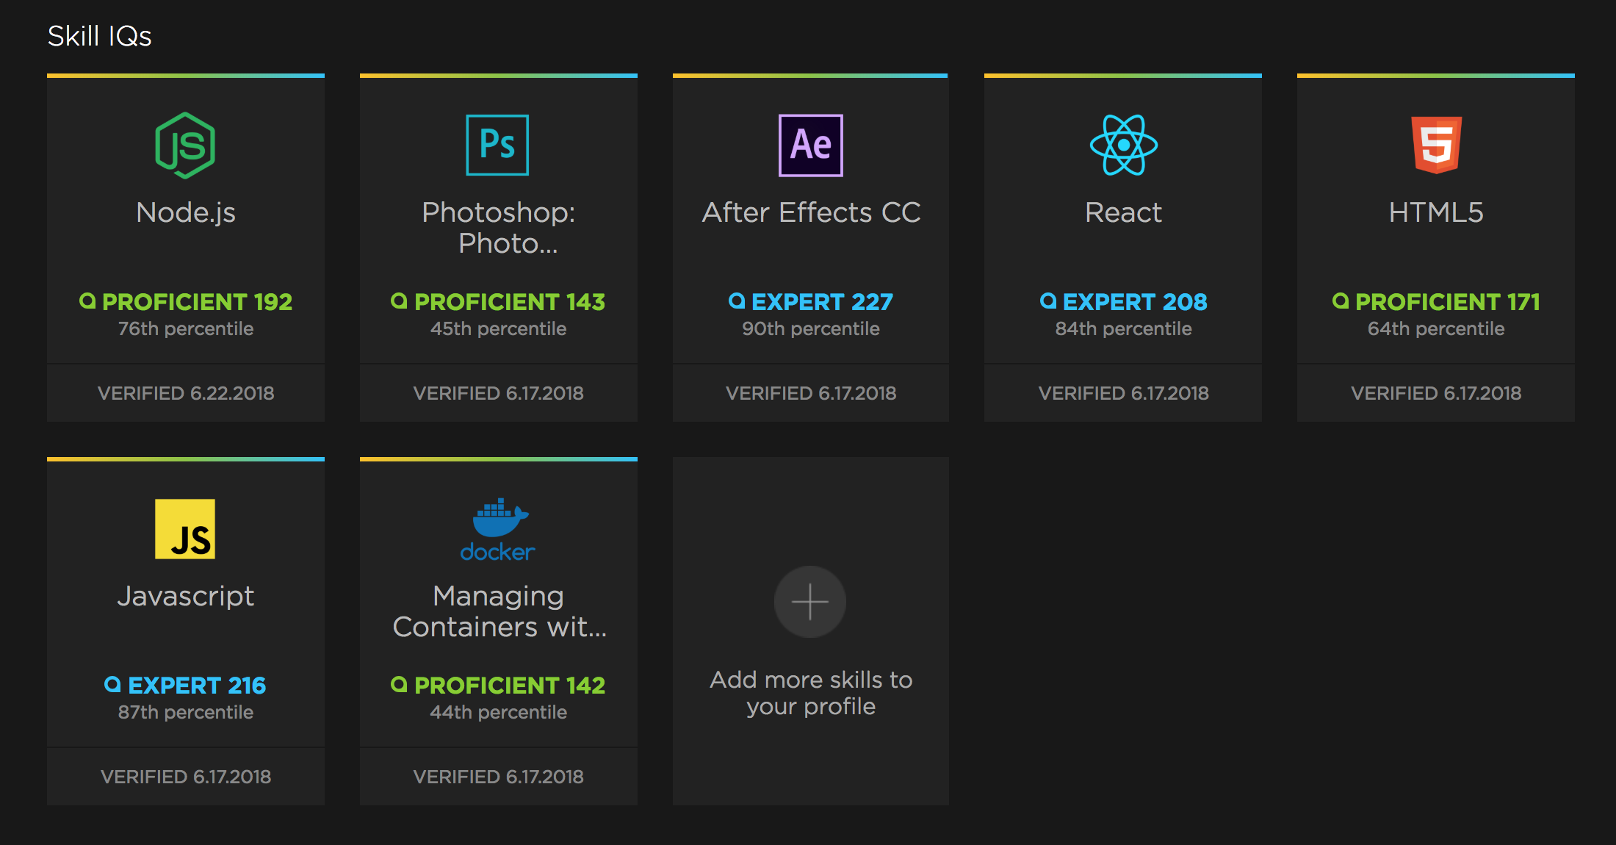The width and height of the screenshot is (1616, 845).
Task: Select the React skill name
Action: [x=1123, y=212]
